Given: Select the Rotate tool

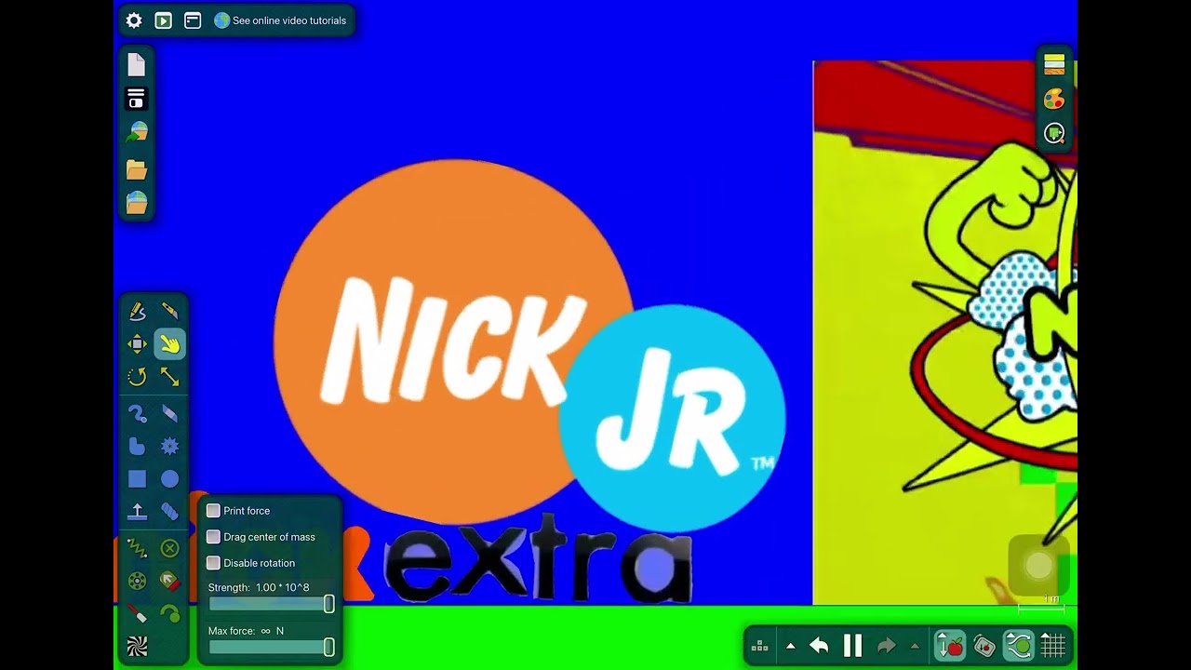Looking at the screenshot, I should pyautogui.click(x=138, y=377).
